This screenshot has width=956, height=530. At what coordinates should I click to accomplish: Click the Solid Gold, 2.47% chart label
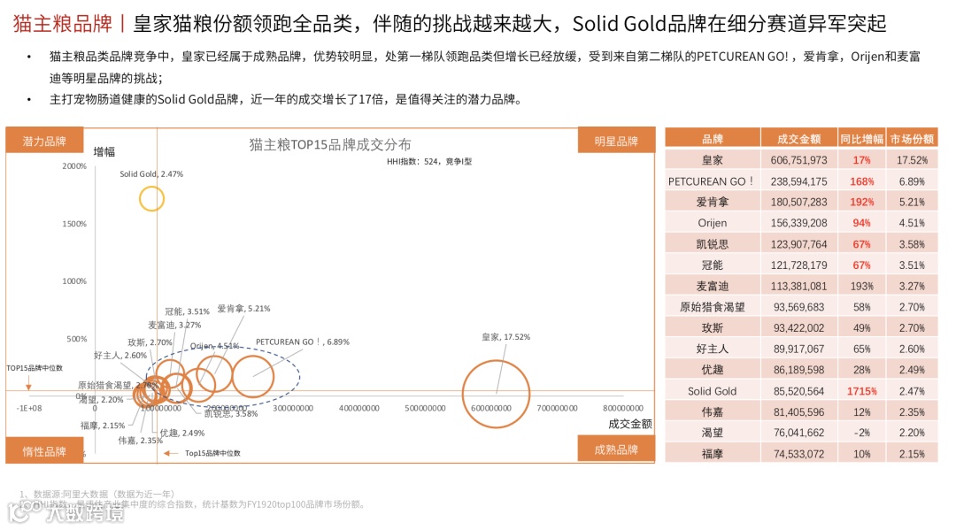click(151, 173)
